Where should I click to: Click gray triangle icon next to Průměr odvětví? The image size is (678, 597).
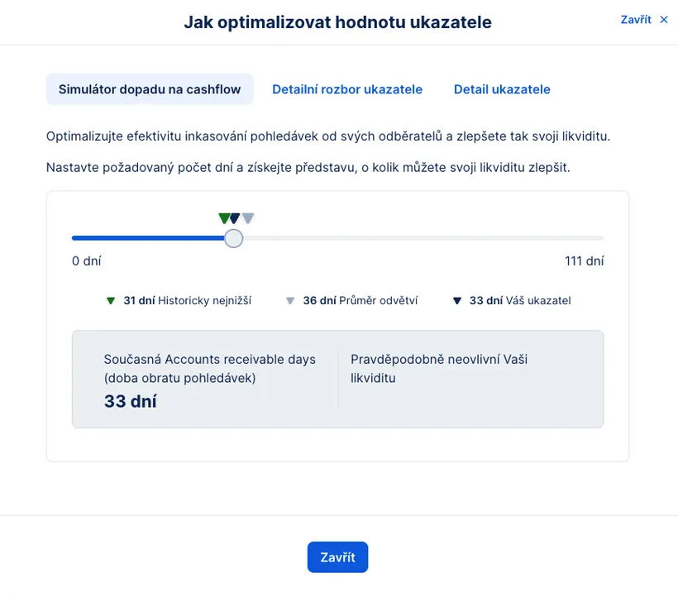coord(290,301)
